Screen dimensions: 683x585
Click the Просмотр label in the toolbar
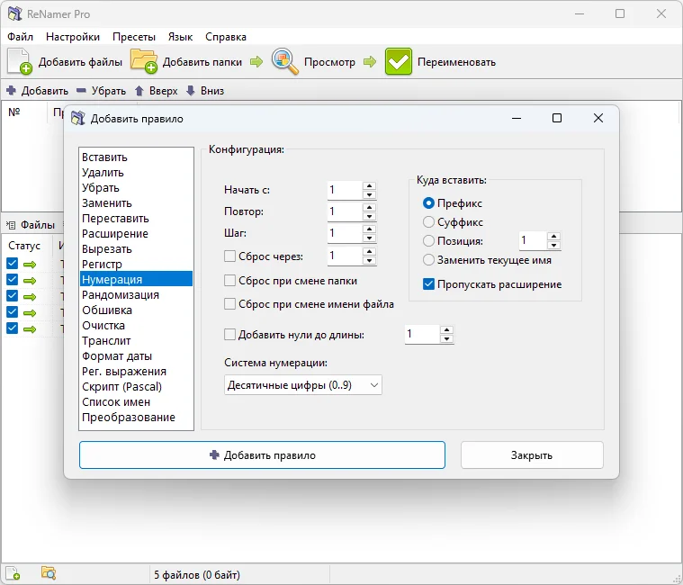[x=329, y=62]
